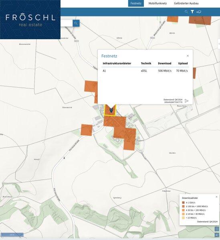Select the Festnetz tab
This screenshot has width=220, height=240.
tap(136, 3)
